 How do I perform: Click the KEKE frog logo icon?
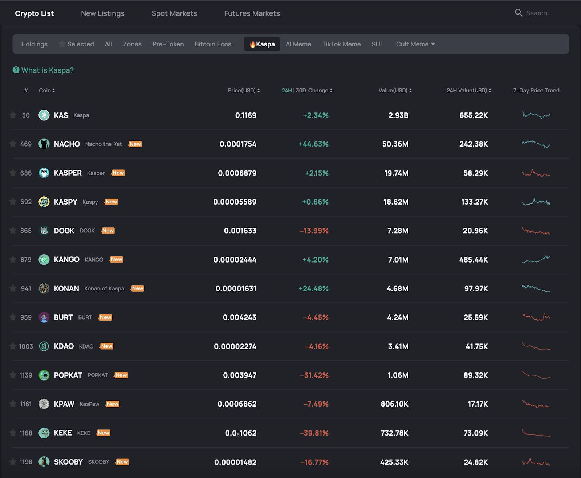pos(44,433)
